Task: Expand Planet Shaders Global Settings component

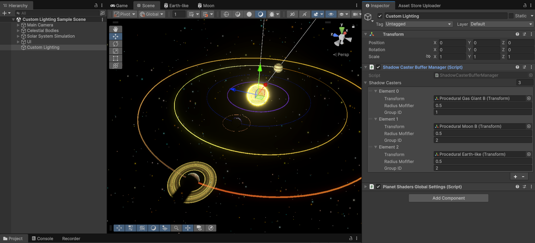Action: pos(366,187)
